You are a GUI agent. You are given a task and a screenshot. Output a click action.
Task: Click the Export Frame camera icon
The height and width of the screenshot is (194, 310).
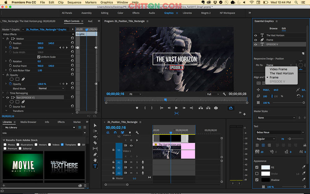(216, 108)
